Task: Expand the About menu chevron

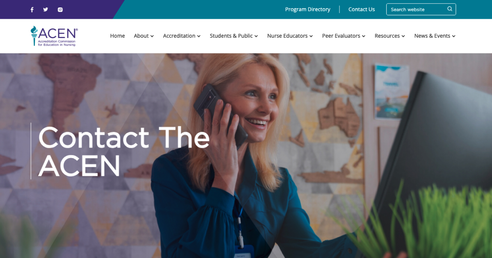Action: pyautogui.click(x=152, y=36)
